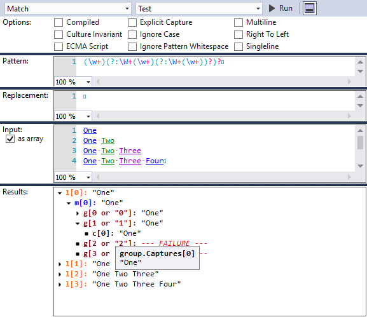Click the Pattern editor scroll up arrow
Screen dimensions: 367x317
click(360, 62)
